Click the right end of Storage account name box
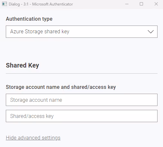 click(x=151, y=100)
